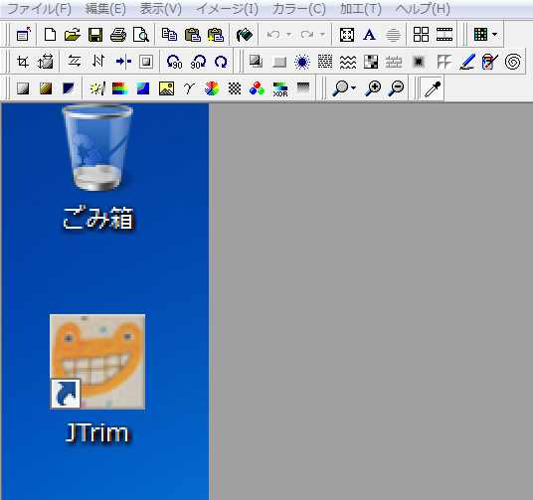Click the redo arrow button
The height and width of the screenshot is (500, 533).
pyautogui.click(x=307, y=35)
